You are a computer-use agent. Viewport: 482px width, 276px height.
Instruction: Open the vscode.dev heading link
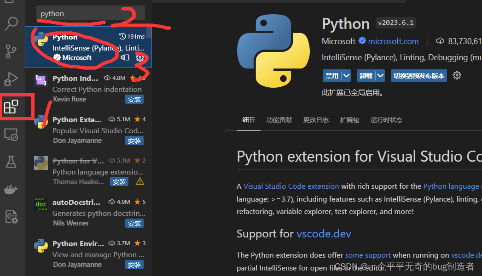(x=324, y=234)
